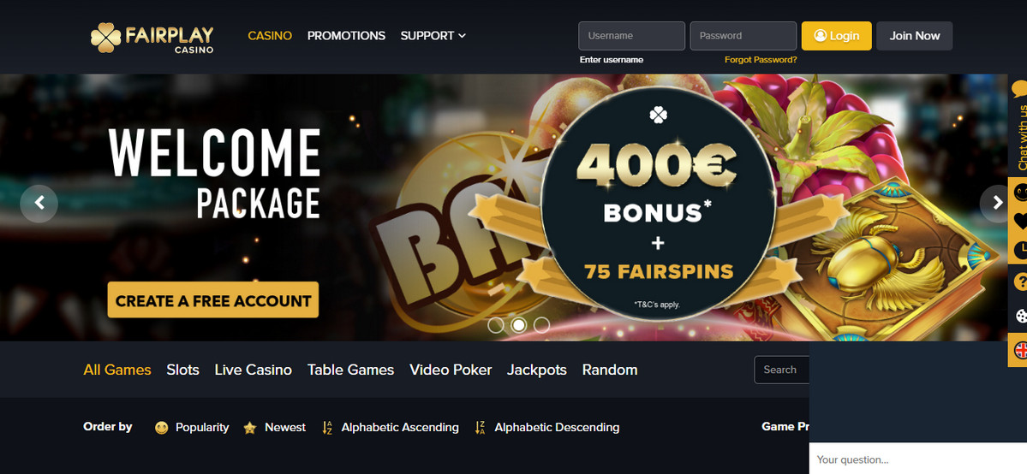Select the first carousel dot indicator
1027x474 pixels.
tap(496, 325)
